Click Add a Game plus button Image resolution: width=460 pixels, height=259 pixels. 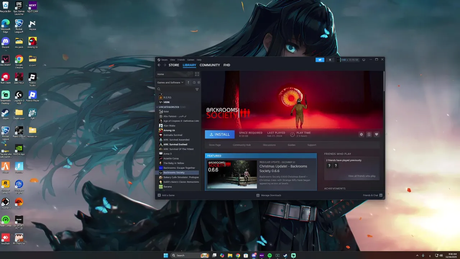(x=159, y=195)
